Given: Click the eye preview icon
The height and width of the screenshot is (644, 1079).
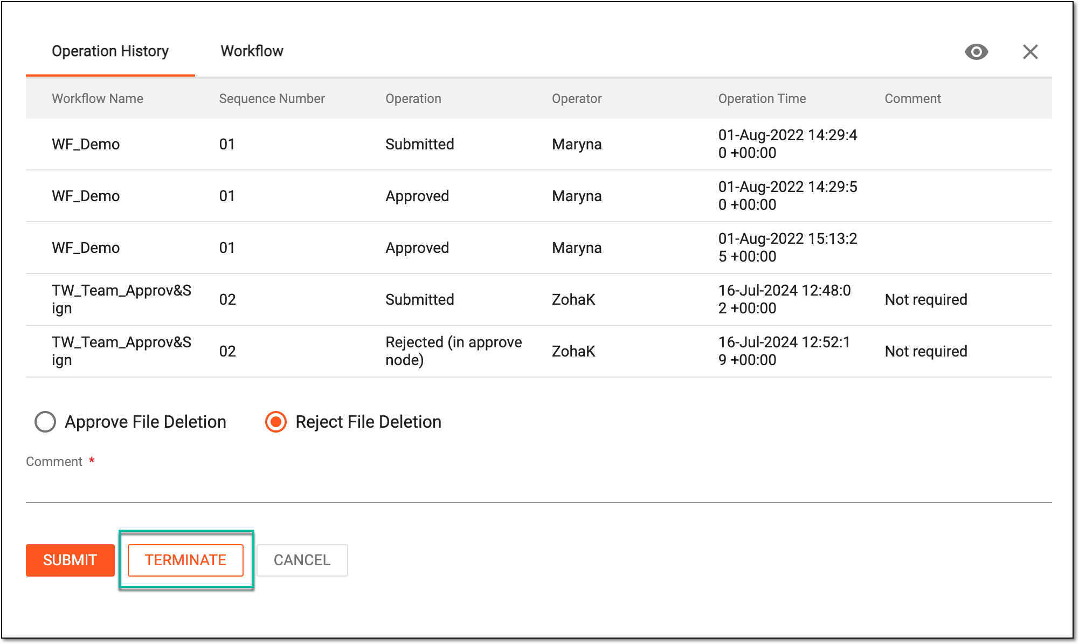Looking at the screenshot, I should pos(976,52).
